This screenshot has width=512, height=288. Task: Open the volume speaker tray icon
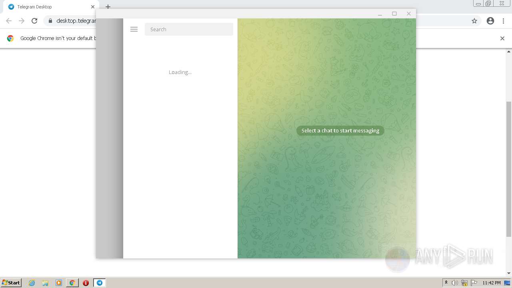455,283
